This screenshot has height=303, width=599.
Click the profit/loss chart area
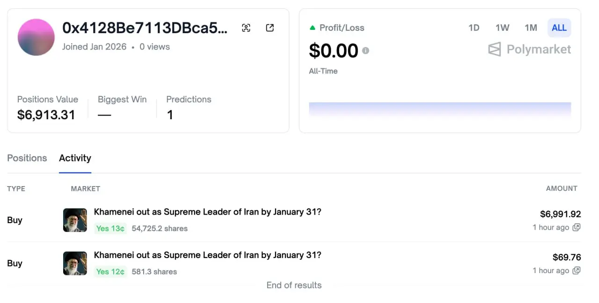pos(440,109)
